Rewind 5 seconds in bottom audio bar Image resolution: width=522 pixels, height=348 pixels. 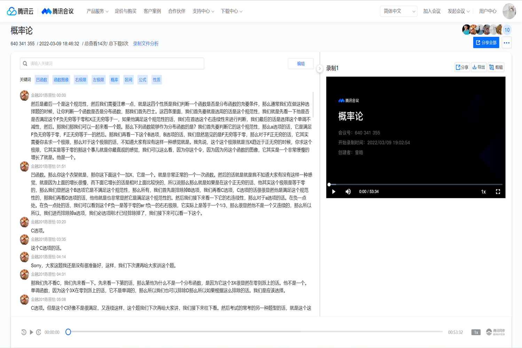(24, 332)
